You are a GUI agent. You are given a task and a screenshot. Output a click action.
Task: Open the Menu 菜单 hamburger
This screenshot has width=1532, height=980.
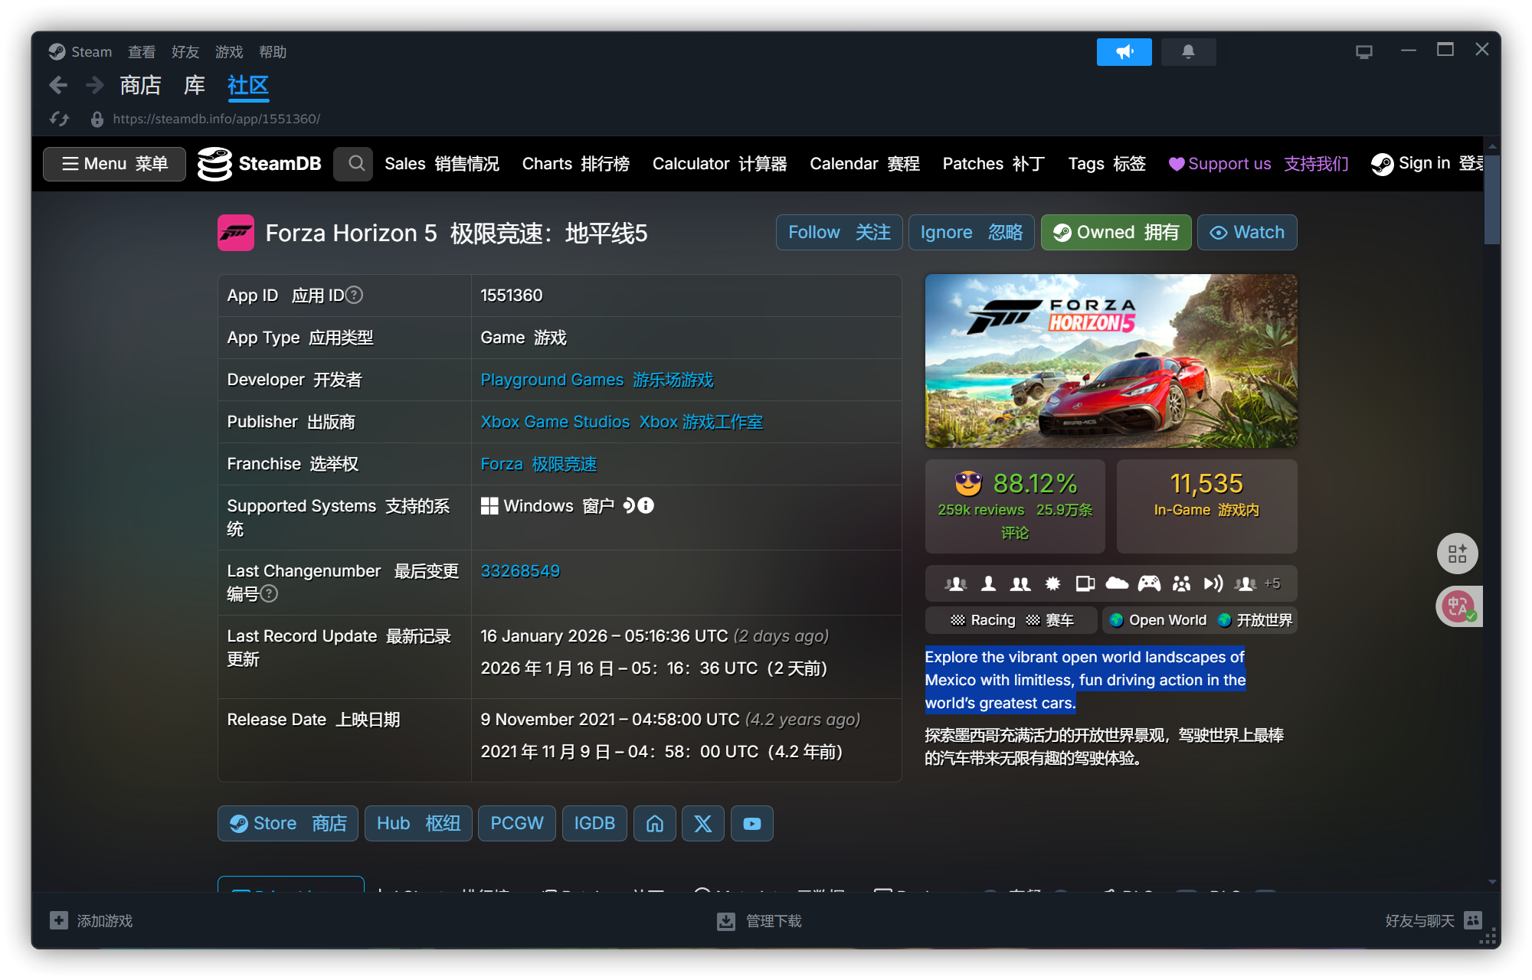[x=113, y=163]
